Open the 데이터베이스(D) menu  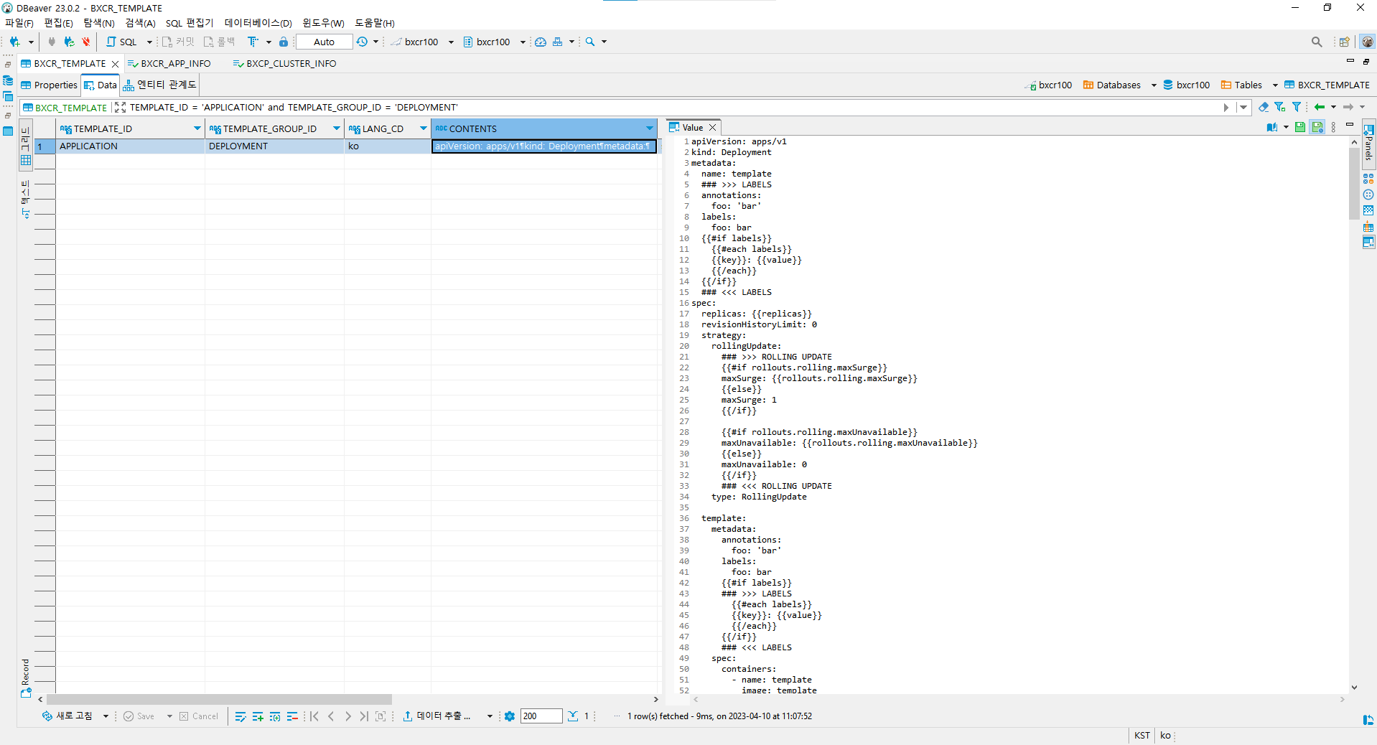pos(258,23)
